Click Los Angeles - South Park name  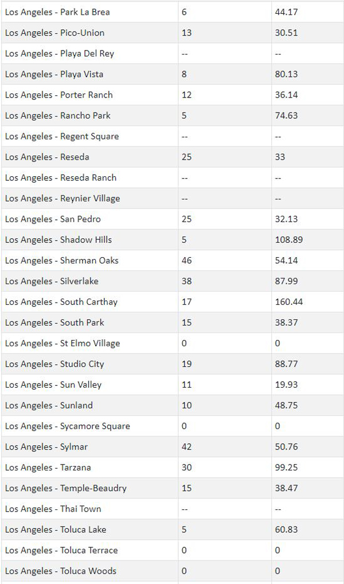pos(54,323)
